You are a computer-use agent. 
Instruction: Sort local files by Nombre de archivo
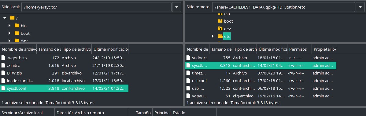pyautogui.click(x=18, y=49)
